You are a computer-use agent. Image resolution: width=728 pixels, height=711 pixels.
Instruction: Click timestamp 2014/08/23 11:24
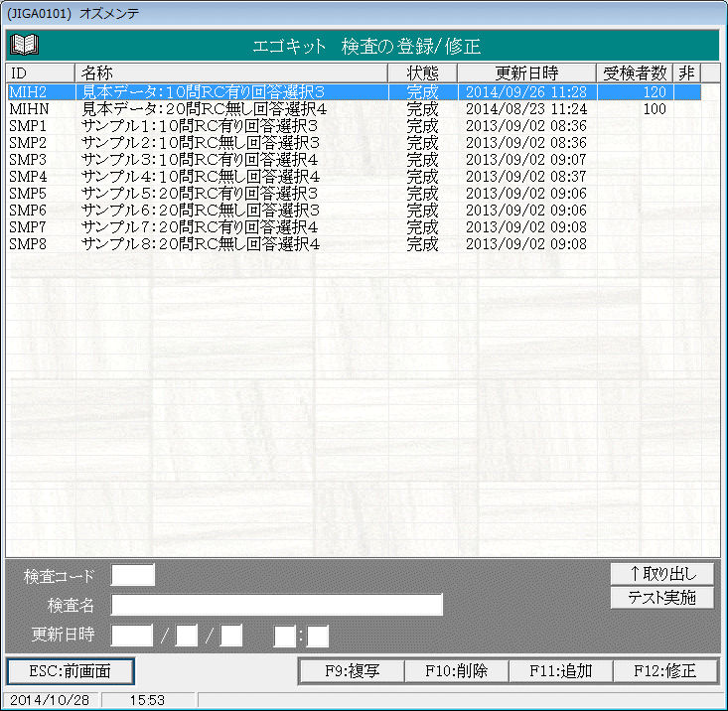(526, 109)
